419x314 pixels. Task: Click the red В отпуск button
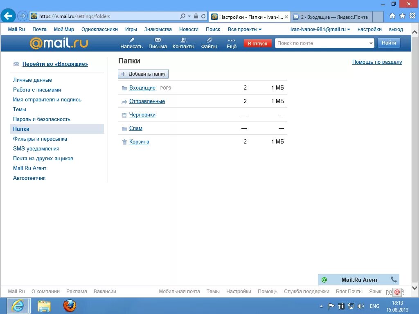(258, 43)
